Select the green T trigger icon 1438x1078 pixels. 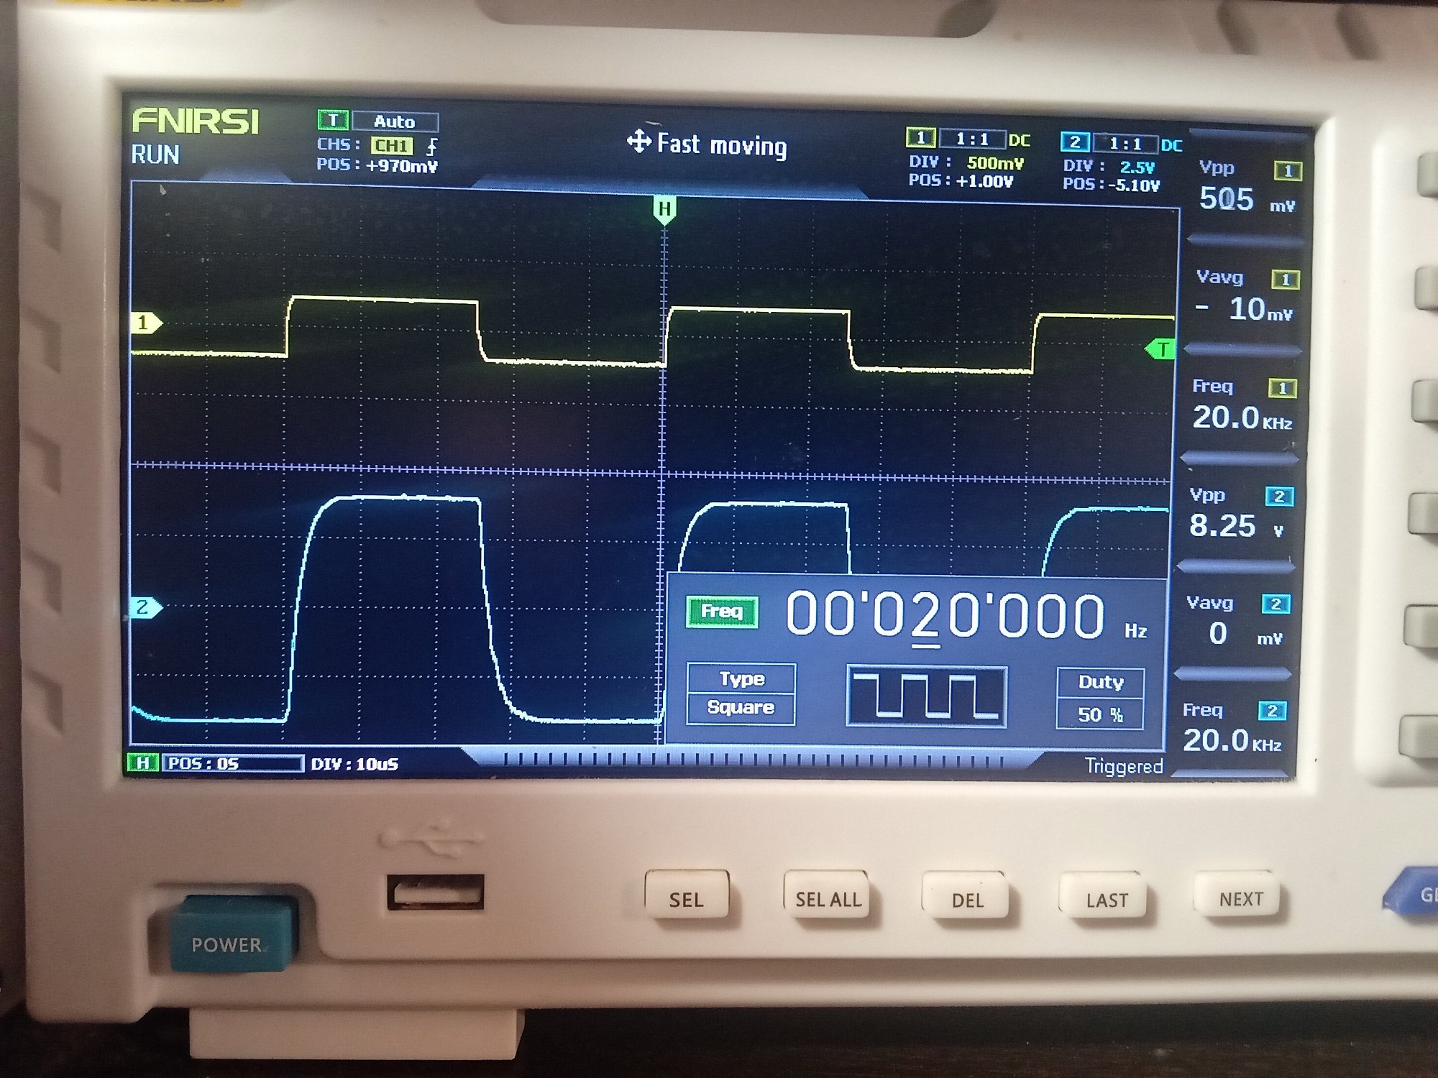click(x=333, y=120)
